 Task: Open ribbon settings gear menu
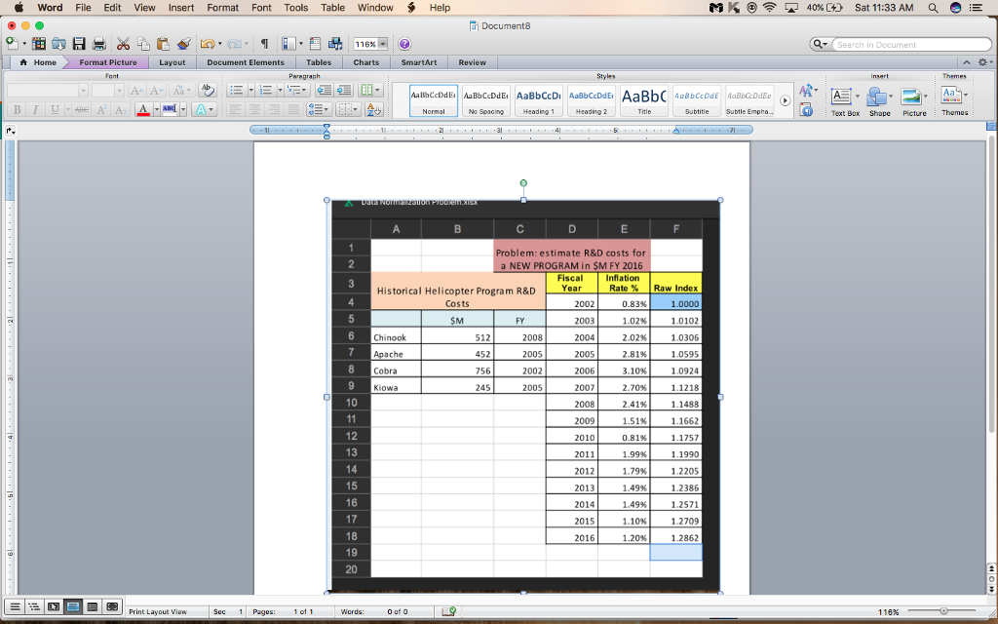tap(984, 62)
